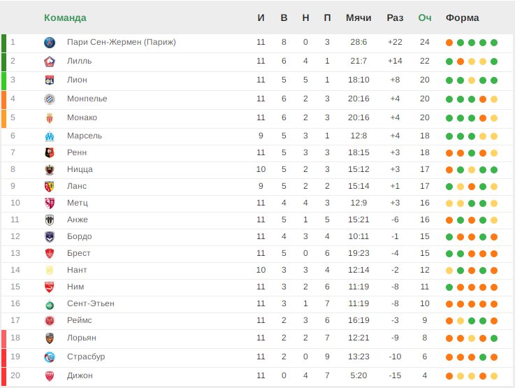Select the Lyon team crest icon
This screenshot has width=515, height=388.
(x=50, y=80)
